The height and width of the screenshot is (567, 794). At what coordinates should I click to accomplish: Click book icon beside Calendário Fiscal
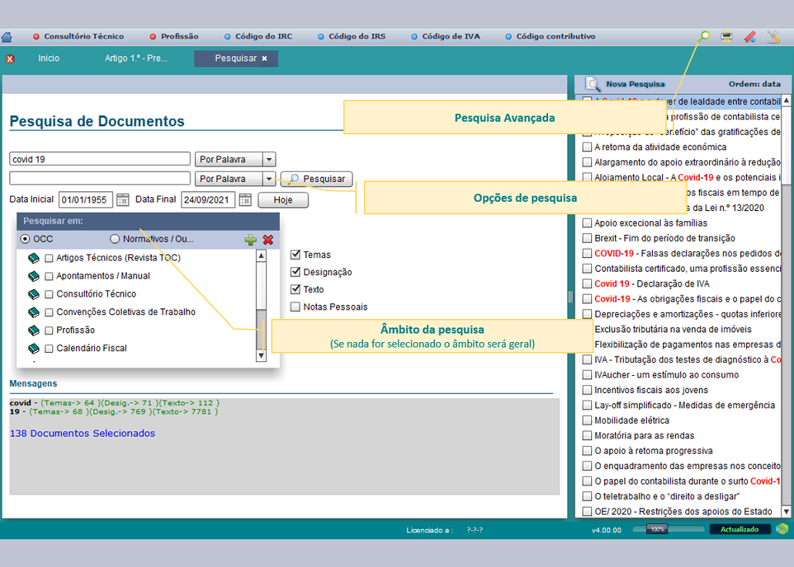point(33,348)
